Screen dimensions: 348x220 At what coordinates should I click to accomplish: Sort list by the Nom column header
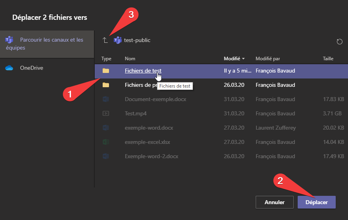[130, 59]
